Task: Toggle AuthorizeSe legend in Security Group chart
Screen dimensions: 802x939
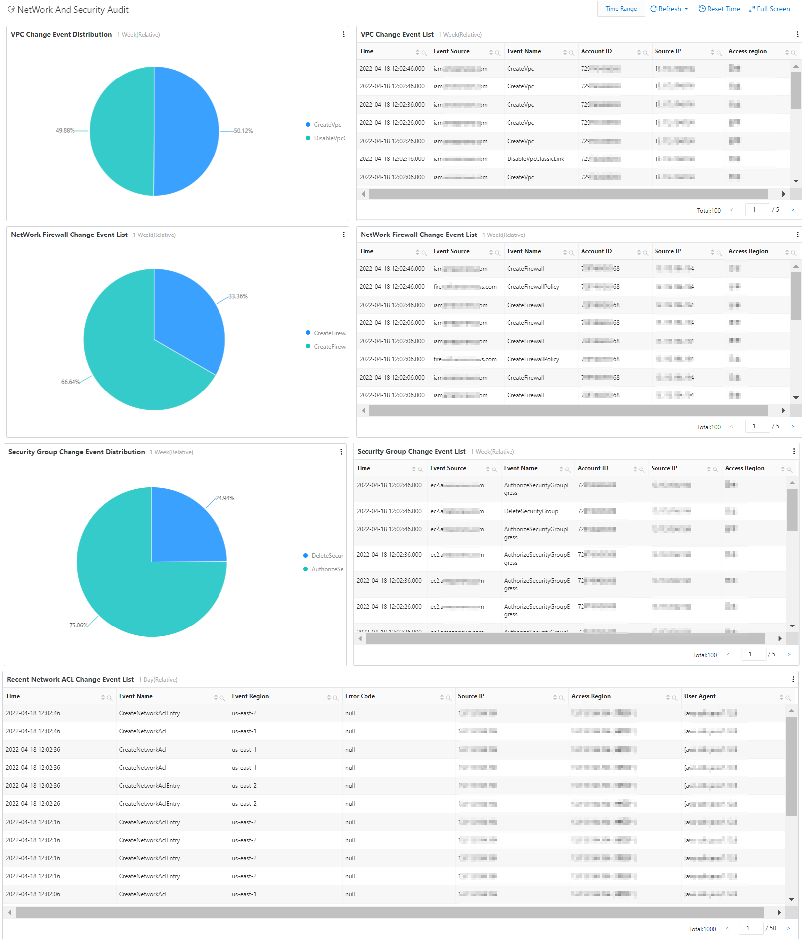Action: coord(326,569)
